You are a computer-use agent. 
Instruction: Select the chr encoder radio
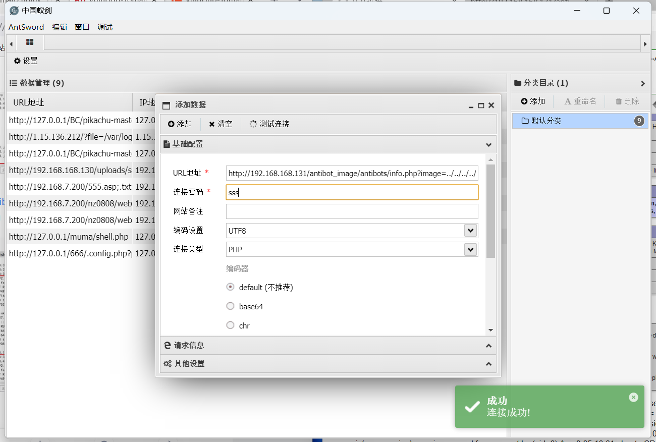[x=231, y=325]
